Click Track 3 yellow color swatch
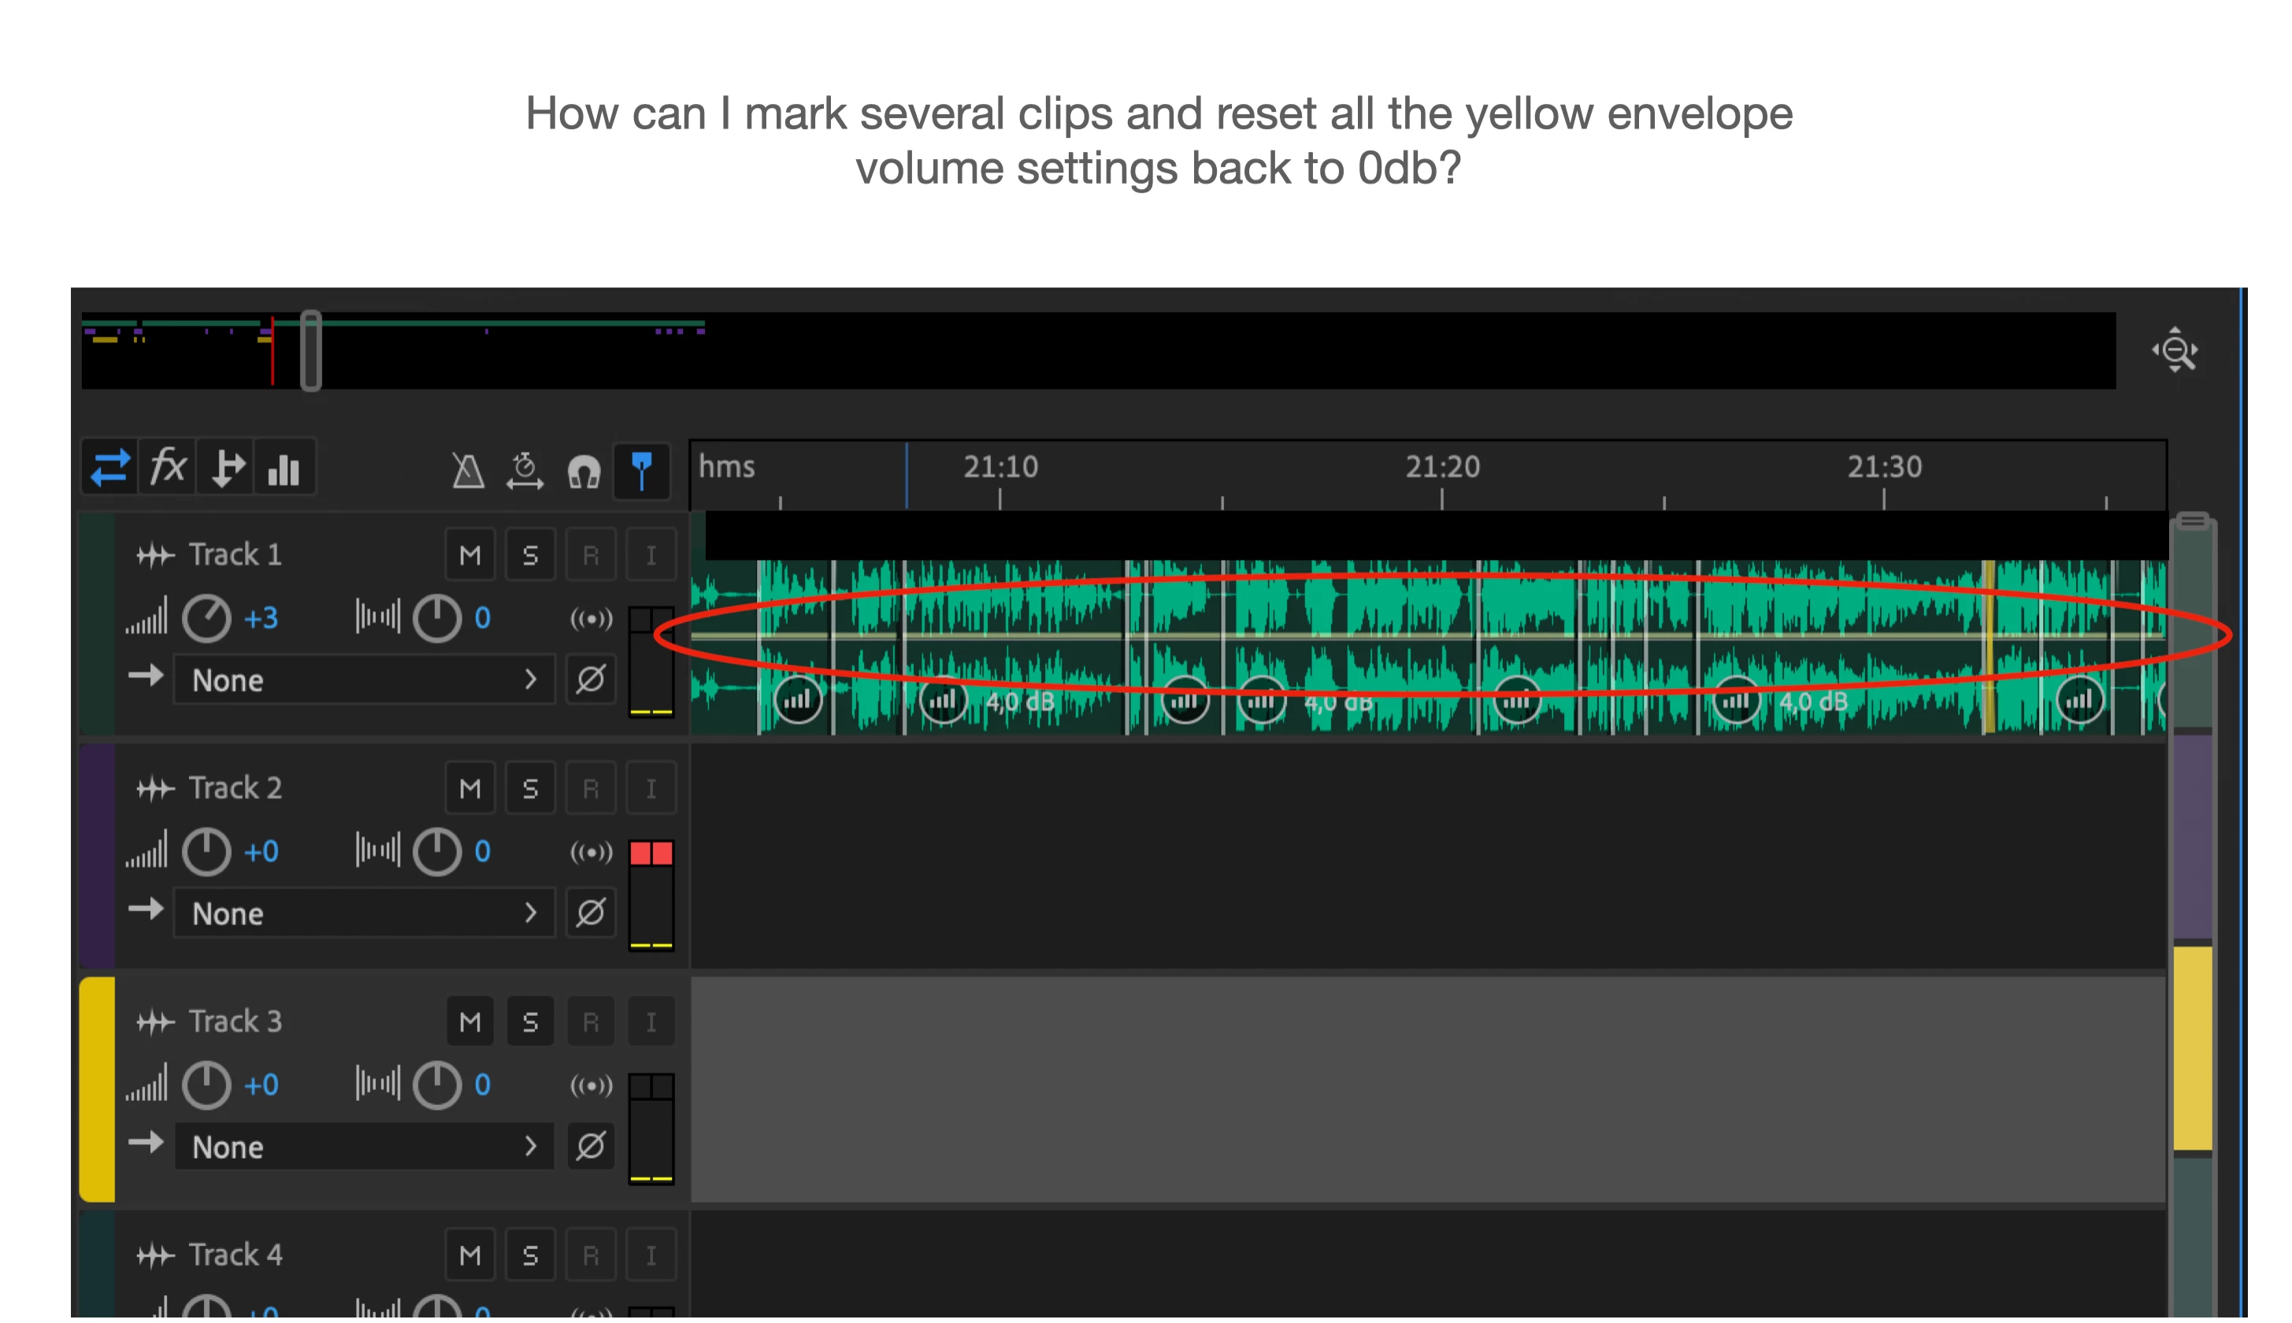Viewport: 2292px width, 1323px height. pyautogui.click(x=97, y=1088)
